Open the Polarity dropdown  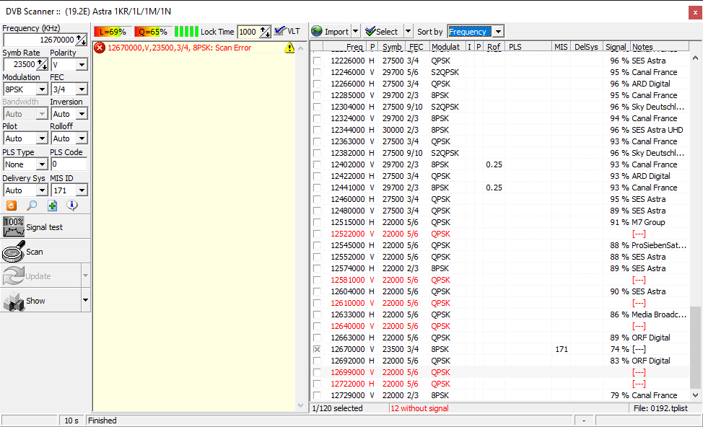[x=81, y=64]
